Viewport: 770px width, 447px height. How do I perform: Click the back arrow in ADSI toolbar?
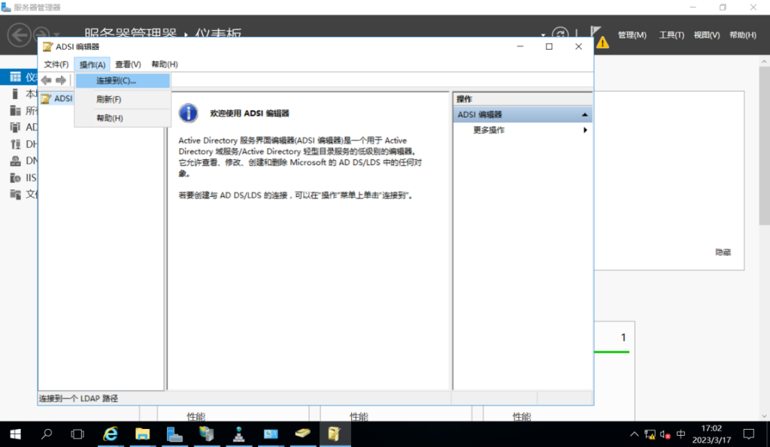(46, 80)
